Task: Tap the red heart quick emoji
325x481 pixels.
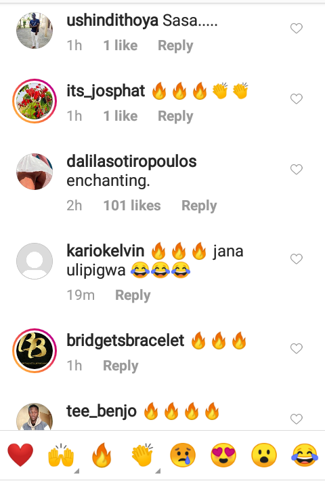Action: (x=20, y=455)
